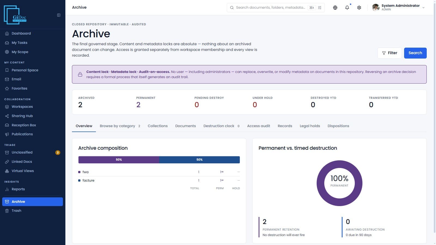Open the Trash page
The width and height of the screenshot is (436, 245).
point(32,211)
